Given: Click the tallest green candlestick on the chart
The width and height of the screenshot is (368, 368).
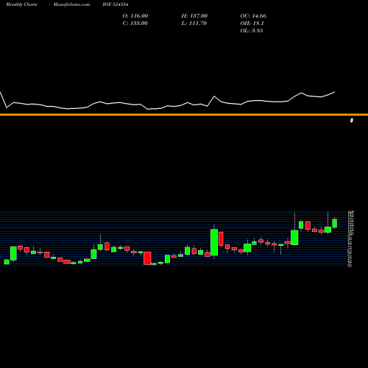Looking at the screenshot, I should click(x=214, y=242).
